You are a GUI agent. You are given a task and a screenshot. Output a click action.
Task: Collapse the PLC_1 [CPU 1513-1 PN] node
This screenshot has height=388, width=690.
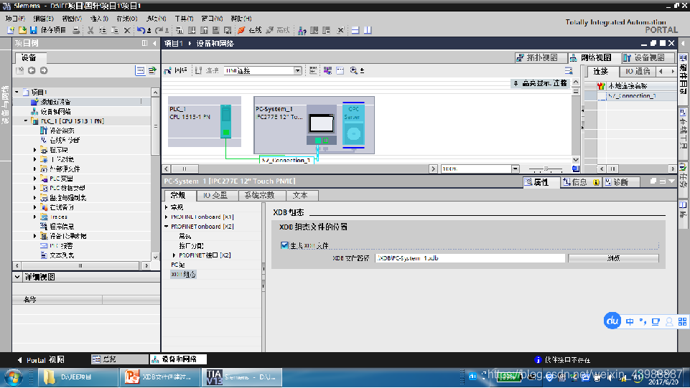[26, 120]
